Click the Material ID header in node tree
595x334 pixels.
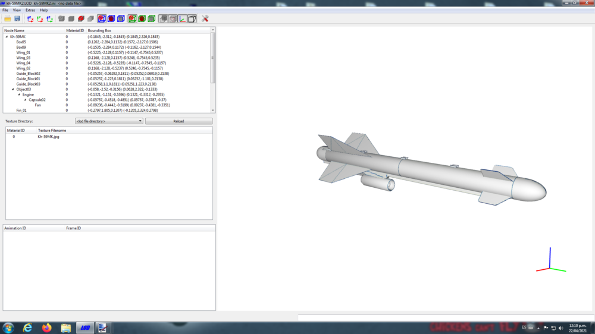point(75,30)
